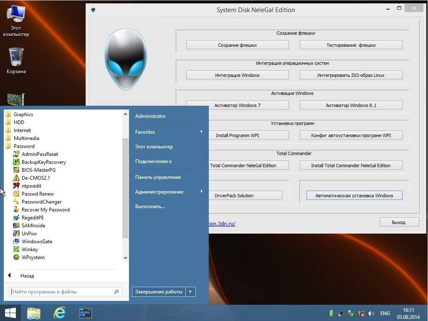Click Install Total Commander NeleGal Edition button

coord(351,165)
